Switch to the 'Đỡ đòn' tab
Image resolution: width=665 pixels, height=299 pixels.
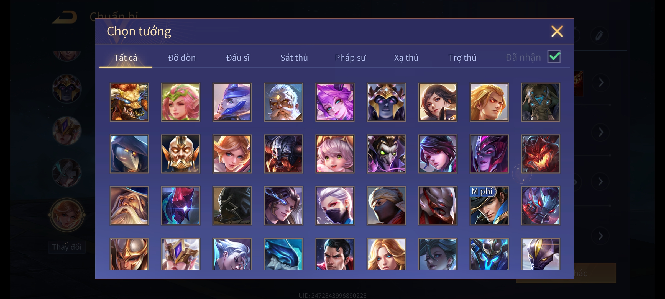(x=182, y=58)
